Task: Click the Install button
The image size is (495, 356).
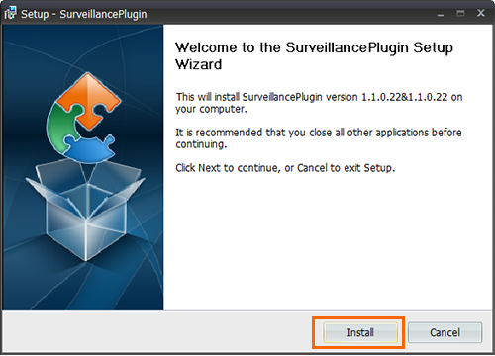Action: pyautogui.click(x=360, y=332)
